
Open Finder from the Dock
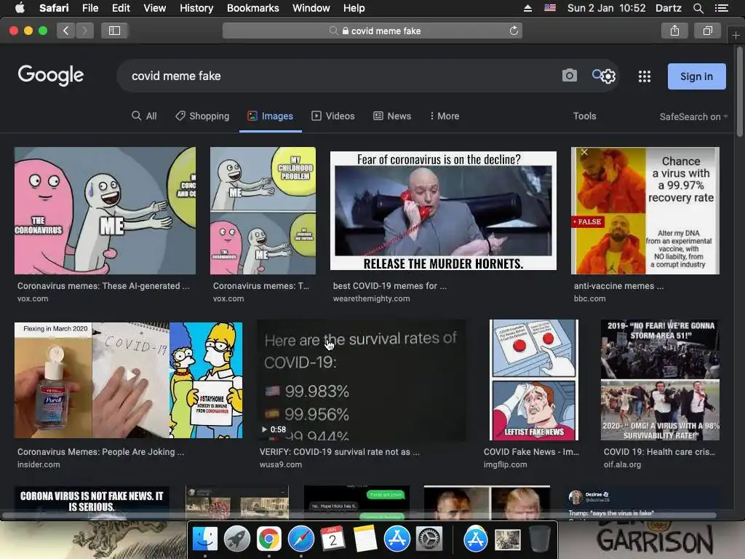tap(204, 539)
